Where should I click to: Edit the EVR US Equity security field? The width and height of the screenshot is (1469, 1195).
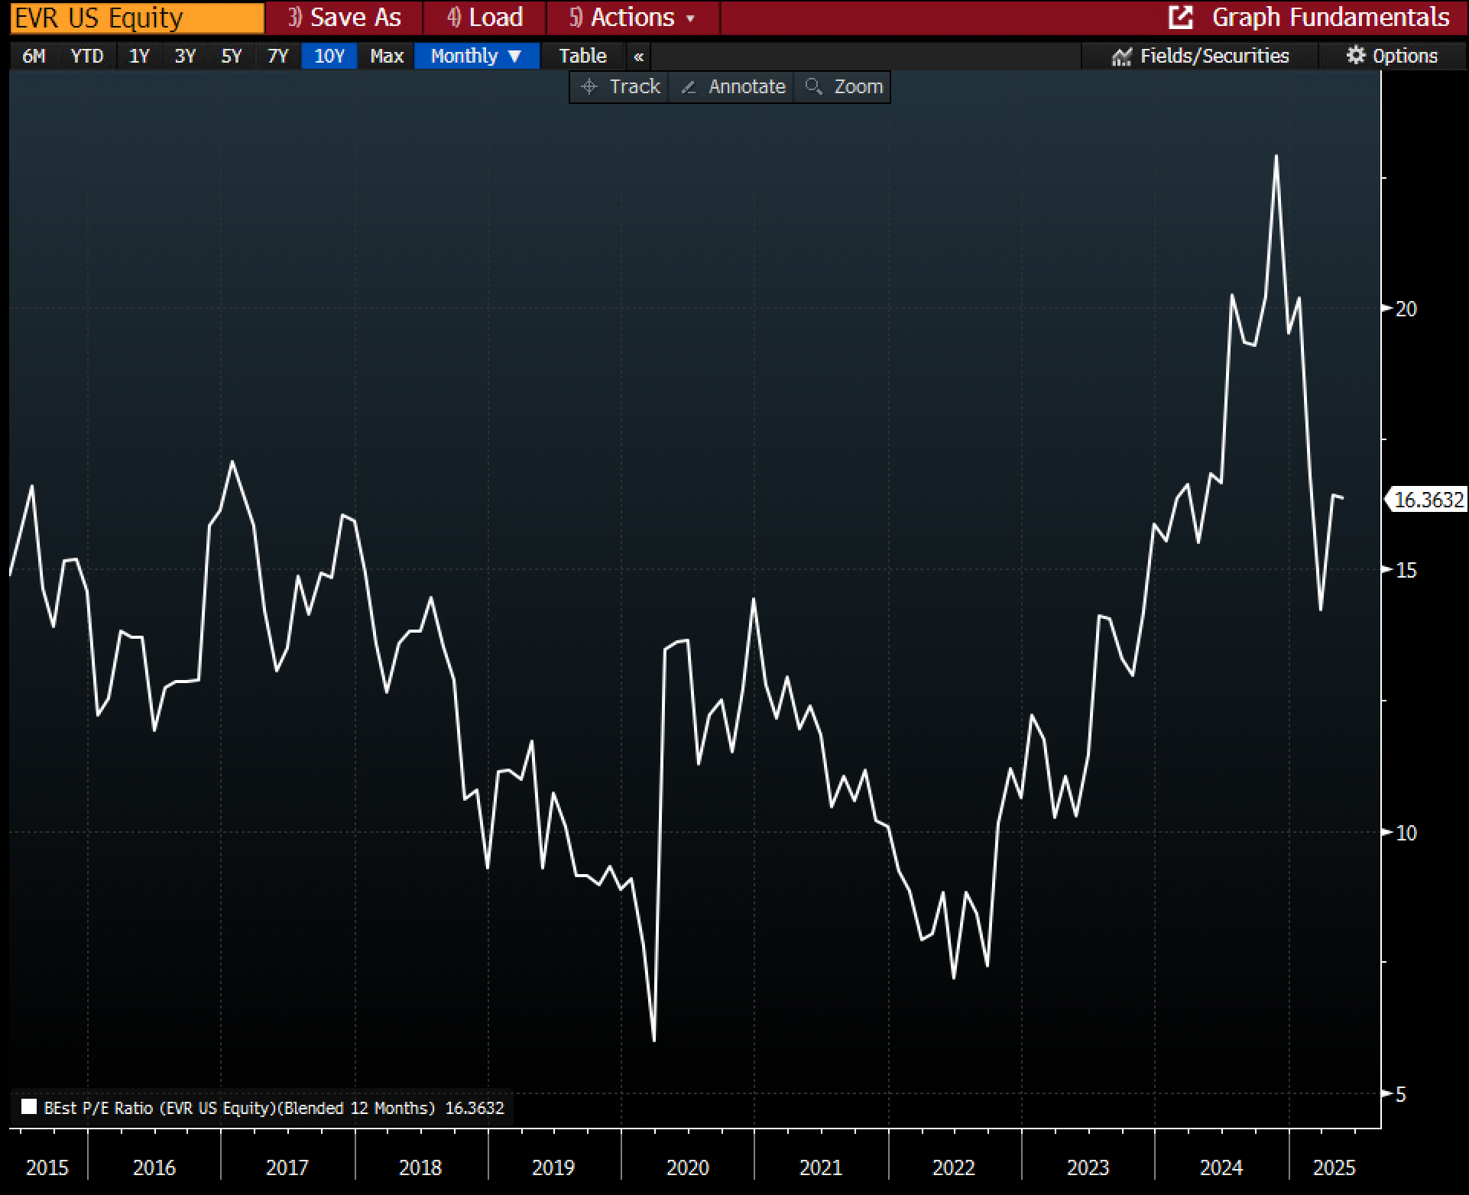pyautogui.click(x=138, y=18)
